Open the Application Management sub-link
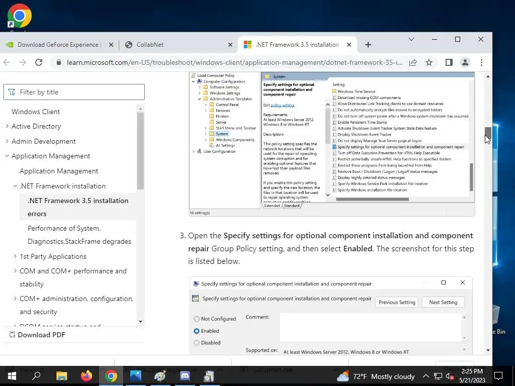515x386 pixels. pos(59,171)
